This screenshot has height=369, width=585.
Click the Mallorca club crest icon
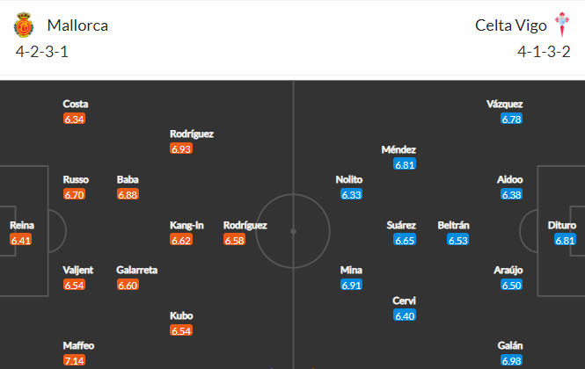(24, 25)
